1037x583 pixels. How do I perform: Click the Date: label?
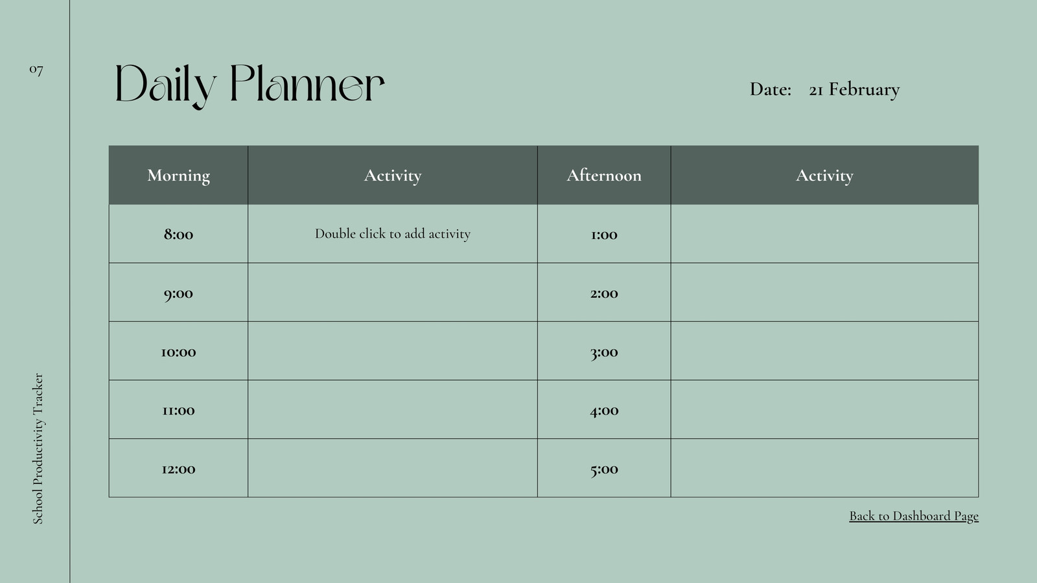point(771,89)
